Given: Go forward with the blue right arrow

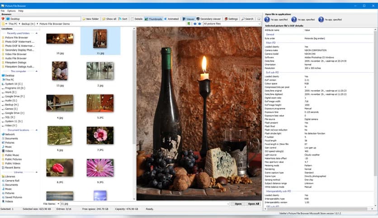Looking at the screenshot, I should [199, 24].
